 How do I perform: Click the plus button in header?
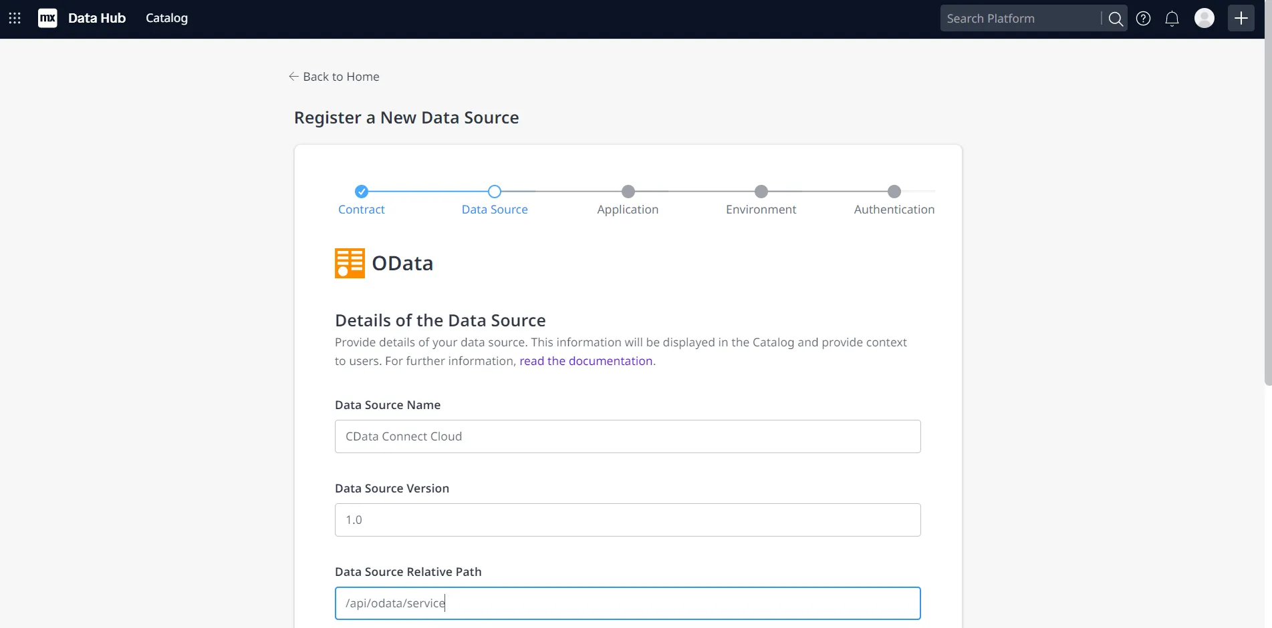(1241, 18)
